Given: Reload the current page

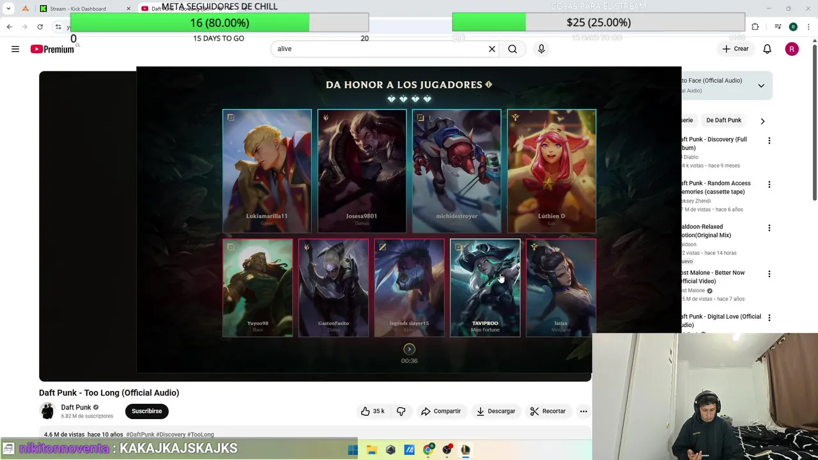Looking at the screenshot, I should click(40, 27).
